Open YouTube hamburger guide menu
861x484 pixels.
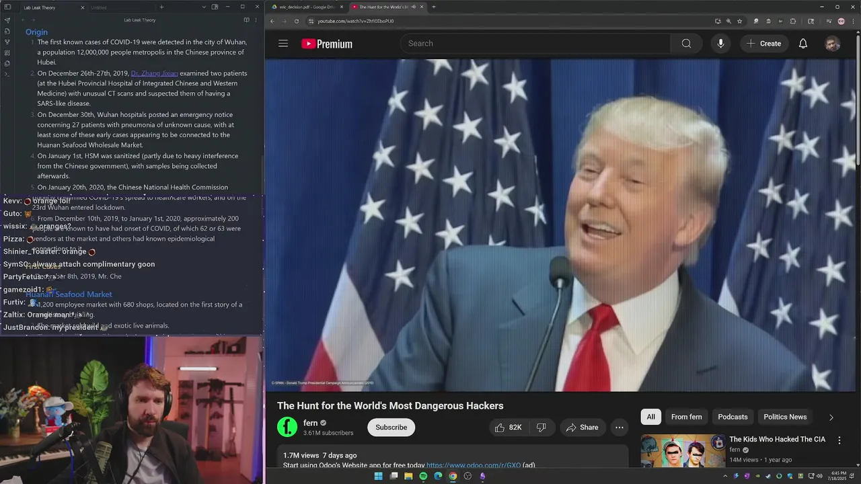coord(283,44)
